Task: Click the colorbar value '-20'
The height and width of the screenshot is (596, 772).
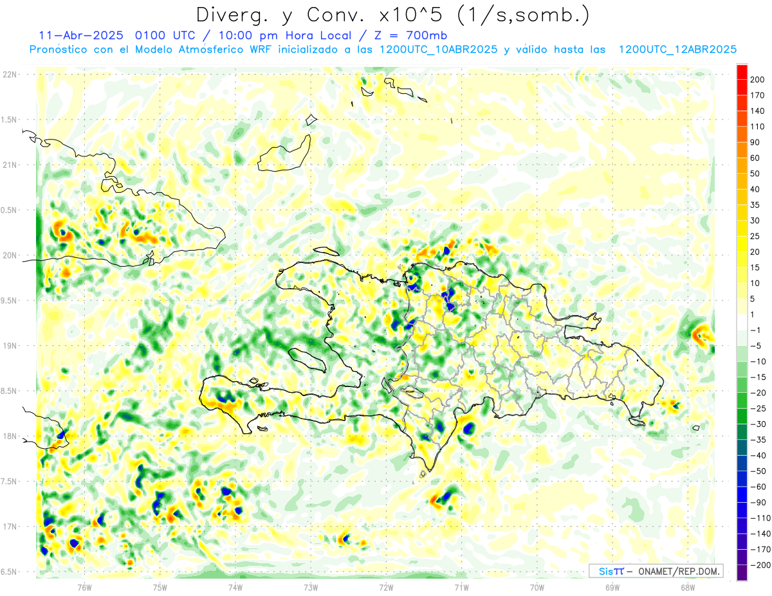Action: [758, 393]
